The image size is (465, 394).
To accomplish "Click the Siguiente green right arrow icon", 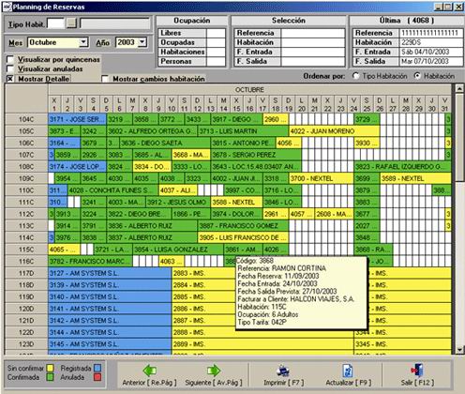I will pyautogui.click(x=214, y=371).
